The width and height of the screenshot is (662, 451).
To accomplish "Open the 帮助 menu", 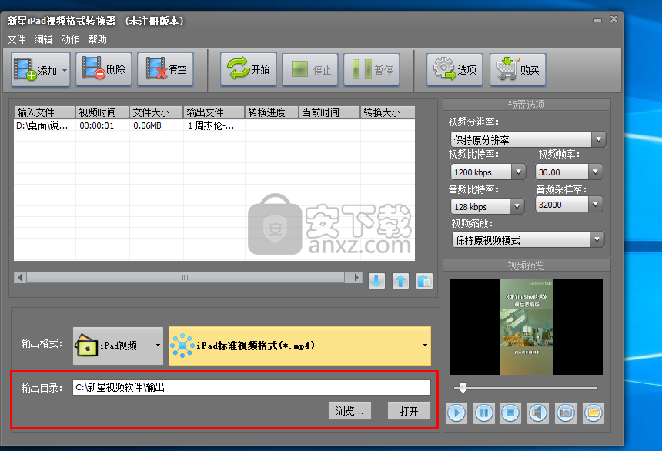I will [97, 39].
